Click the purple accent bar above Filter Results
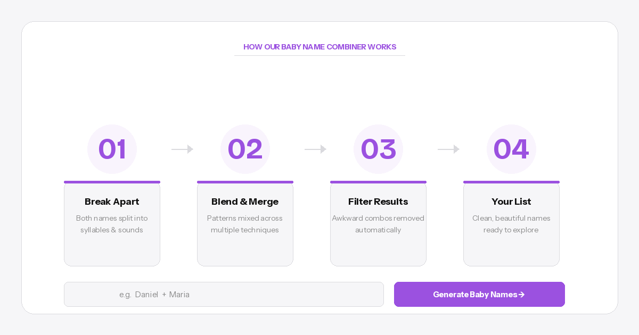Screen dimensions: 639x335 378,182
